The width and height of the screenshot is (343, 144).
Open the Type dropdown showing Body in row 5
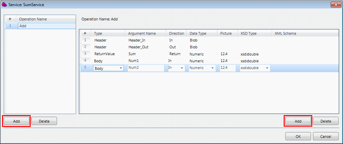coord(108,68)
